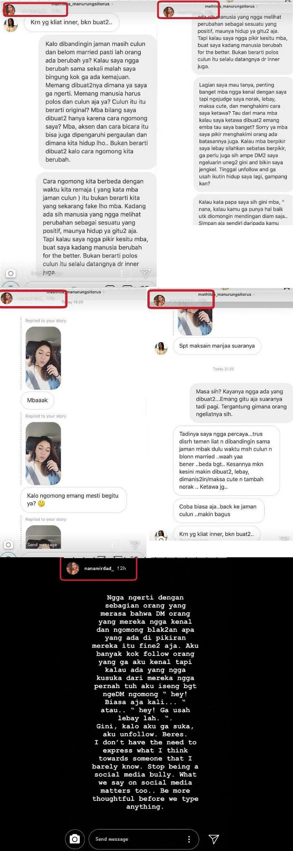Tap the paper plane icon in the black text story

click(x=214, y=839)
